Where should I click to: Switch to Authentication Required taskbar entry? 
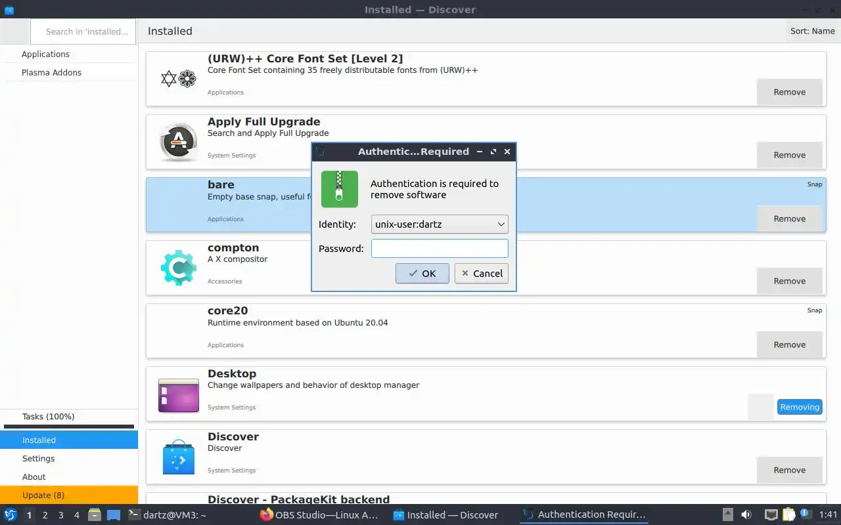click(x=584, y=515)
